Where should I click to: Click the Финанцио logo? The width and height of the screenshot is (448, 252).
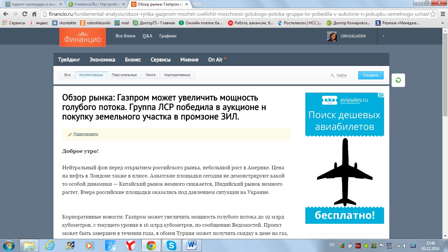(83, 37)
